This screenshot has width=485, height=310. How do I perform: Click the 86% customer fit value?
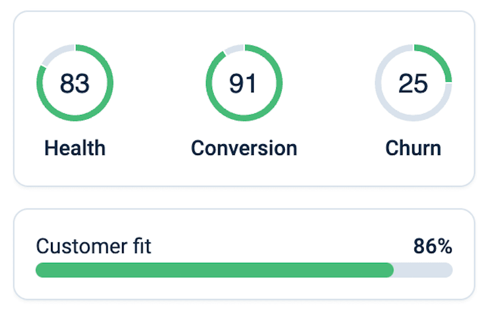click(433, 246)
